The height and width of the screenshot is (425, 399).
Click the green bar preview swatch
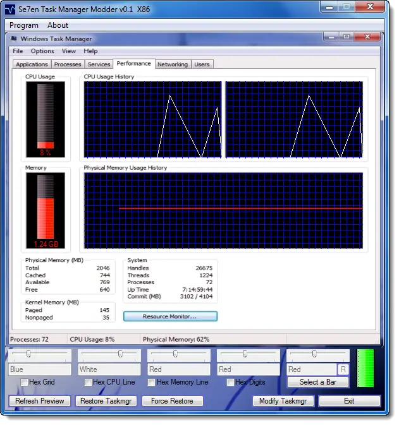coord(365,369)
